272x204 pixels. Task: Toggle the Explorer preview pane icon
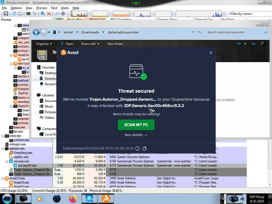tap(254, 44)
